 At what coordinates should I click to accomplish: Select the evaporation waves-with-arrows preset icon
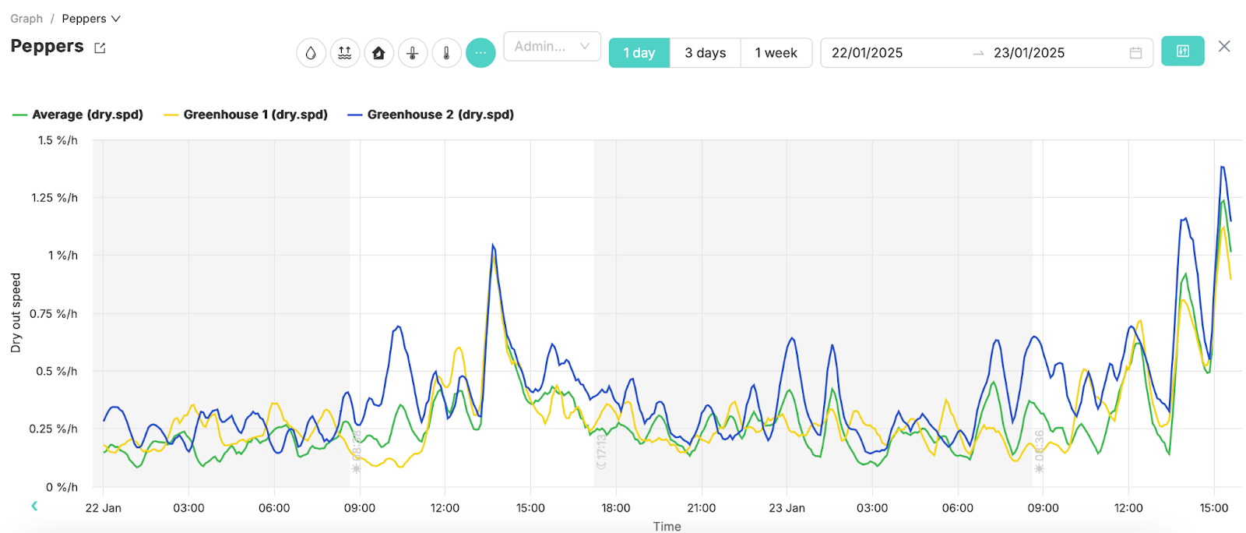click(345, 53)
